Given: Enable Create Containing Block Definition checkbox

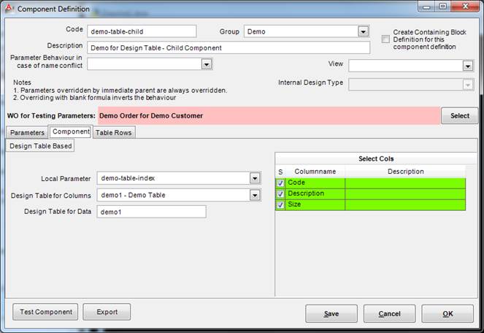Looking at the screenshot, I should pyautogui.click(x=385, y=39).
